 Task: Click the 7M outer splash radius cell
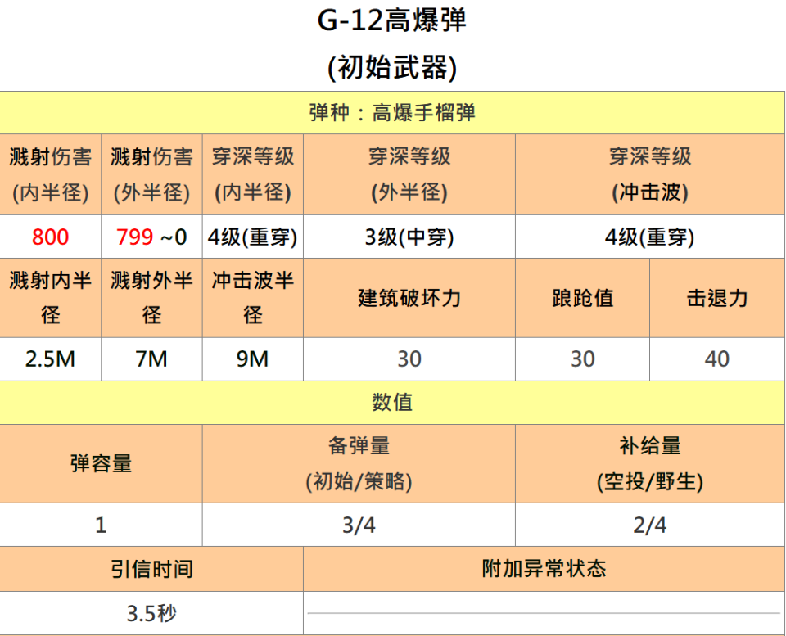[151, 359]
